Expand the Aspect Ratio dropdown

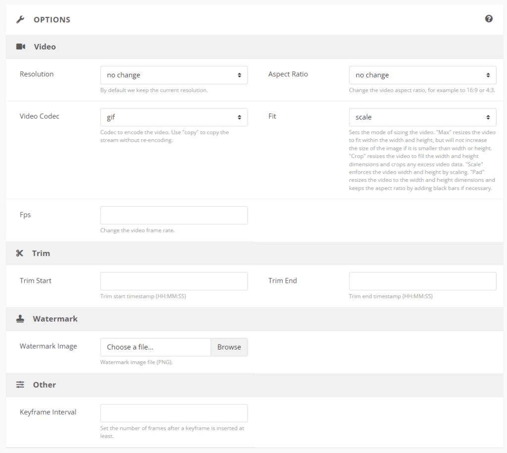[x=422, y=75]
